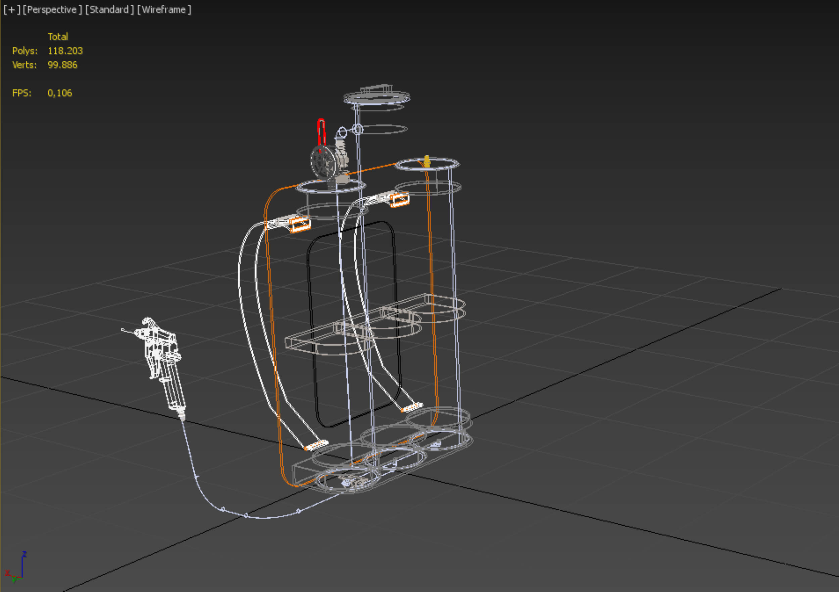Open the Standard shading quality menu
Image resolution: width=839 pixels, height=592 pixels.
click(x=109, y=10)
